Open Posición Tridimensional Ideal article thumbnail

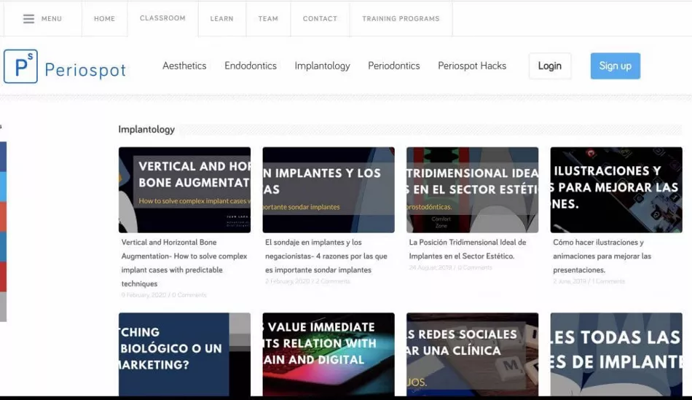click(x=472, y=190)
